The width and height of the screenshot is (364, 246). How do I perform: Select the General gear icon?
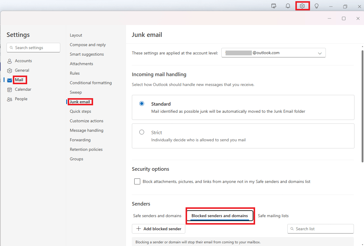click(10, 70)
